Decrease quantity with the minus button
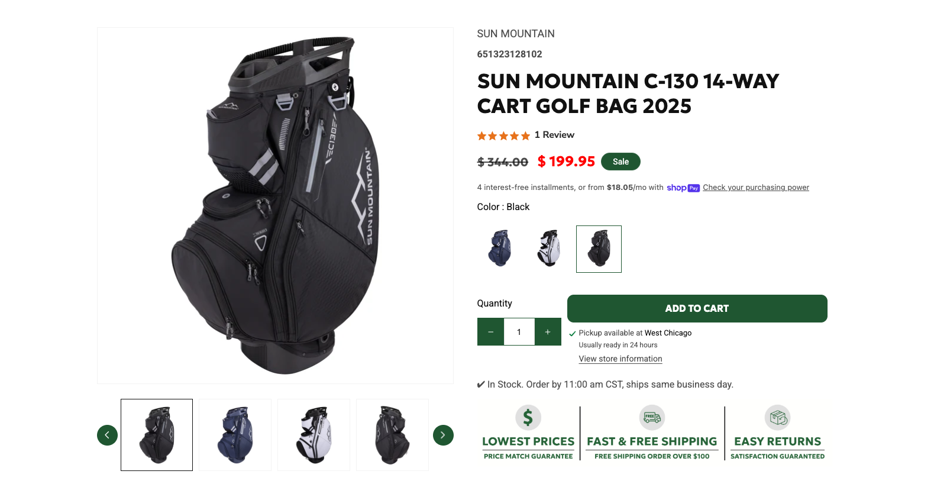 pos(490,332)
